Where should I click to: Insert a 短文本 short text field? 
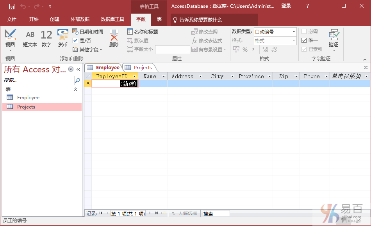[x=30, y=38]
